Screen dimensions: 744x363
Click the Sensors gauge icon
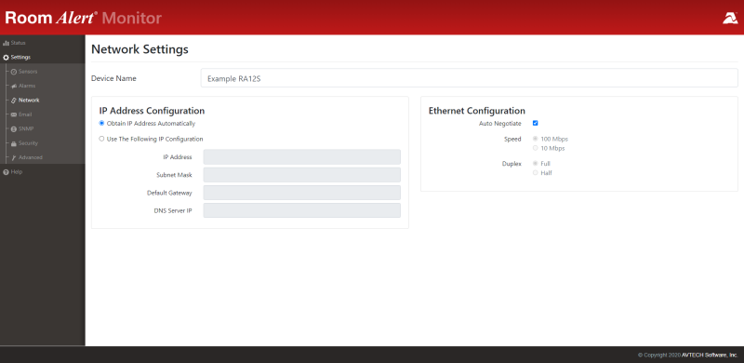[x=14, y=72]
